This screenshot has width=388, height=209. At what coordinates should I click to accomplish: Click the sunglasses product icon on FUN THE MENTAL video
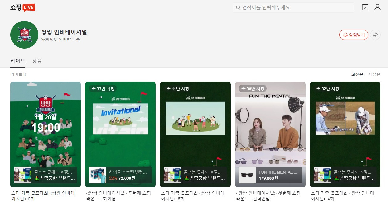[x=247, y=175]
